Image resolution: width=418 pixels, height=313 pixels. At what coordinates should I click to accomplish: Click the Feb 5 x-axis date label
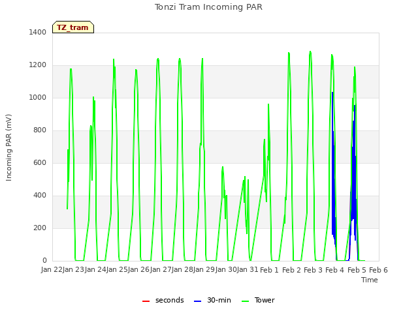click(357, 270)
